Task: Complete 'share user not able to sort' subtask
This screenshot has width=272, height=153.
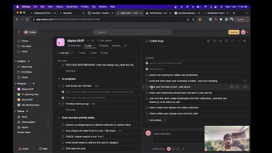Action: click(147, 87)
